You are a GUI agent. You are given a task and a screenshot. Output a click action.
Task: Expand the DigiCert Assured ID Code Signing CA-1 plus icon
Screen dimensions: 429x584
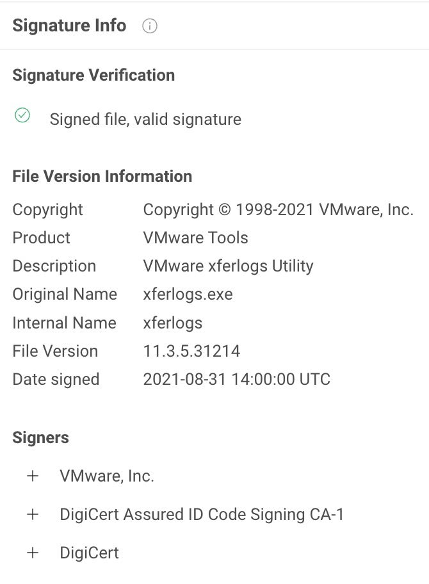(33, 514)
